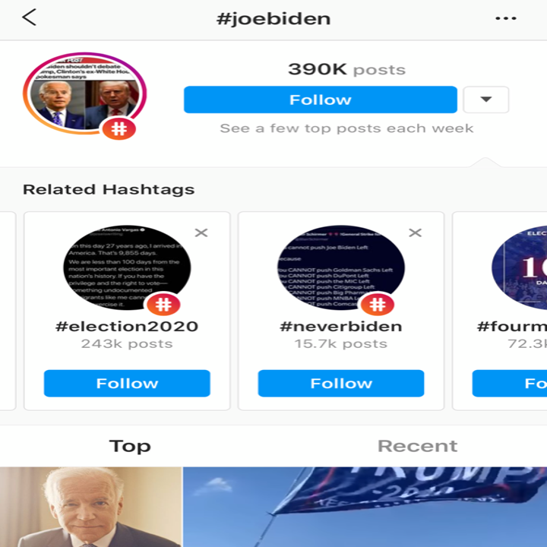
Task: Open the three-dot more options menu
Action: click(x=505, y=18)
